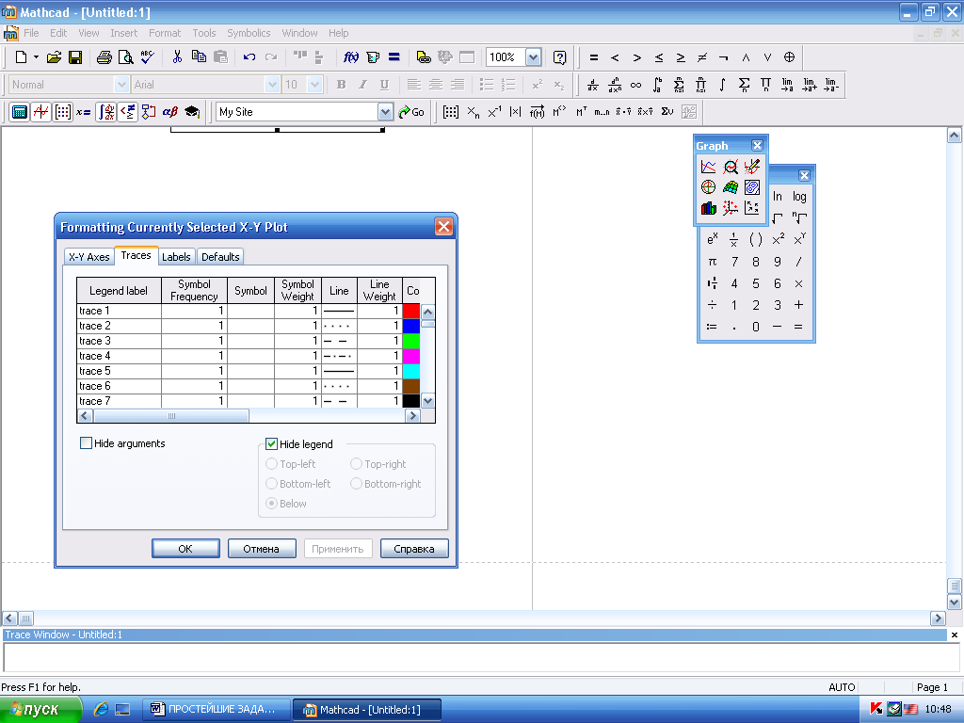Click the Справка help button
This screenshot has height=723, width=964.
pos(414,549)
